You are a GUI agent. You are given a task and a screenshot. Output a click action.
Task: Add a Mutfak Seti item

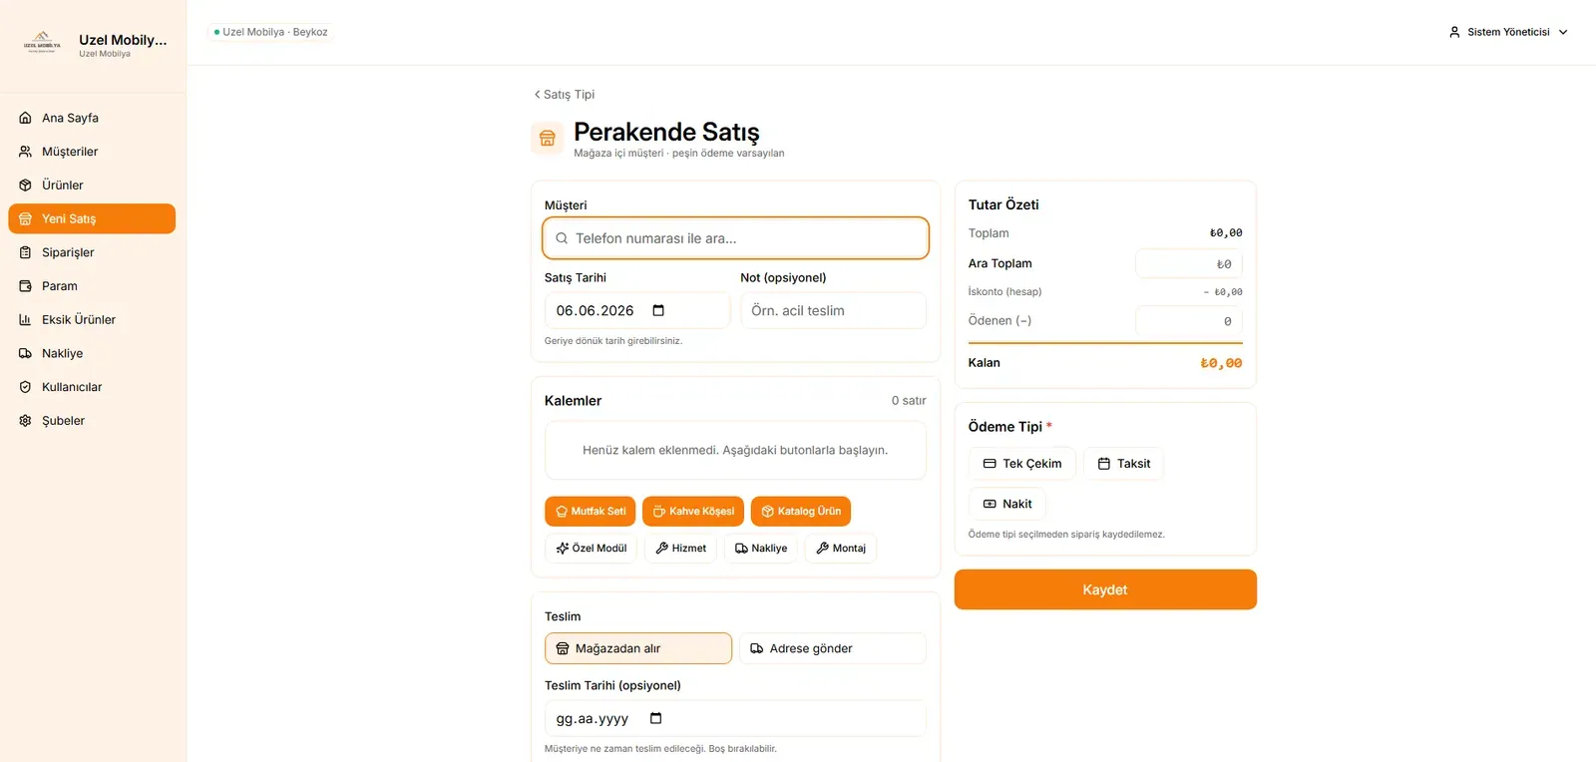point(590,511)
